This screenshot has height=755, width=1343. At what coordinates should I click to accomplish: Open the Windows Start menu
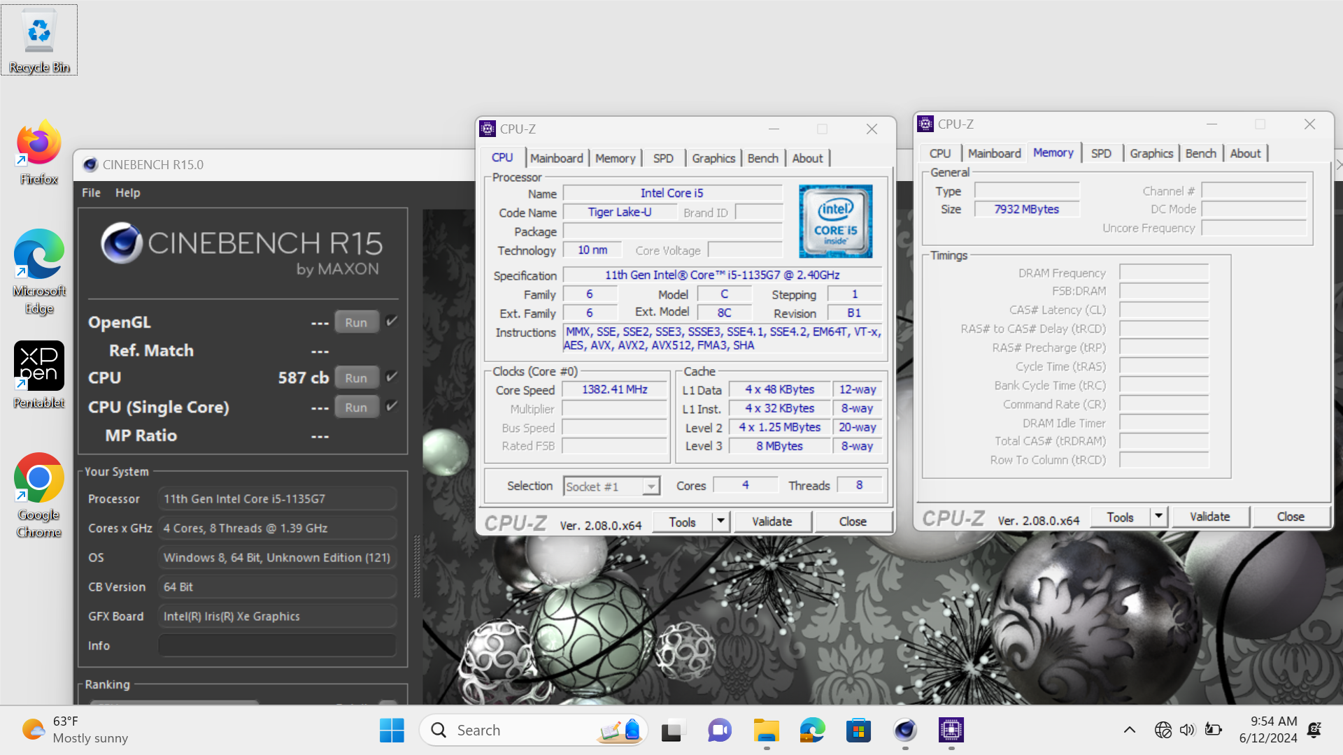tap(392, 731)
